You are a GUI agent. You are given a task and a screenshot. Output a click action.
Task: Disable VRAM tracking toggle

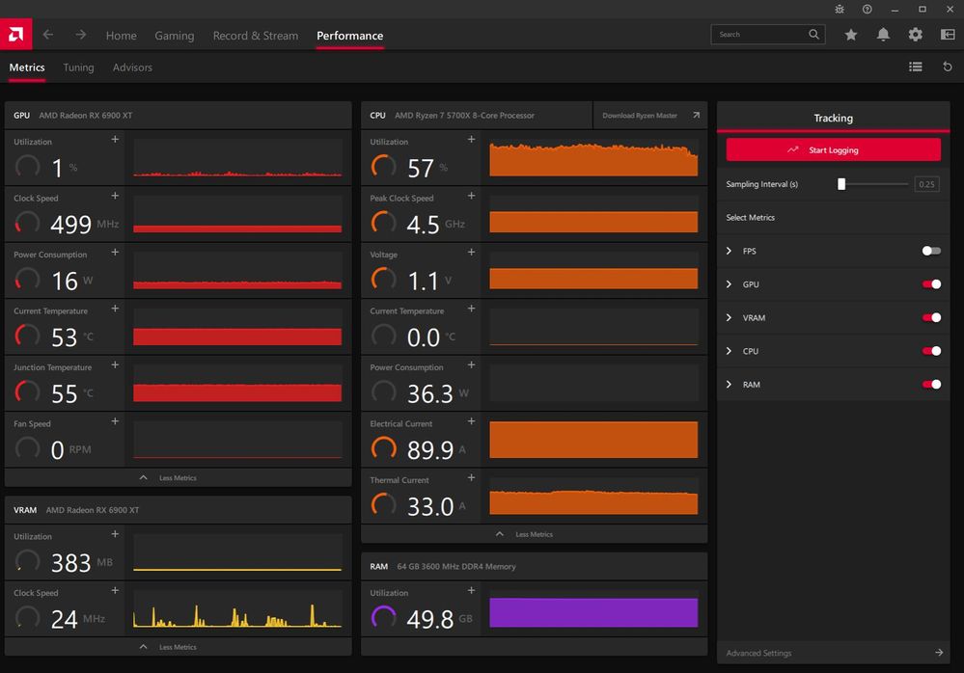[931, 317]
